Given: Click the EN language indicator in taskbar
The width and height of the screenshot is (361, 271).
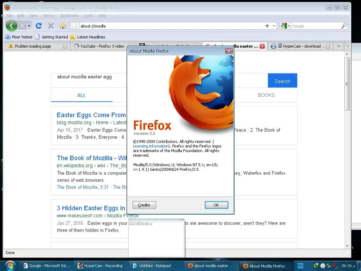Looking at the screenshot, I should (300, 266).
